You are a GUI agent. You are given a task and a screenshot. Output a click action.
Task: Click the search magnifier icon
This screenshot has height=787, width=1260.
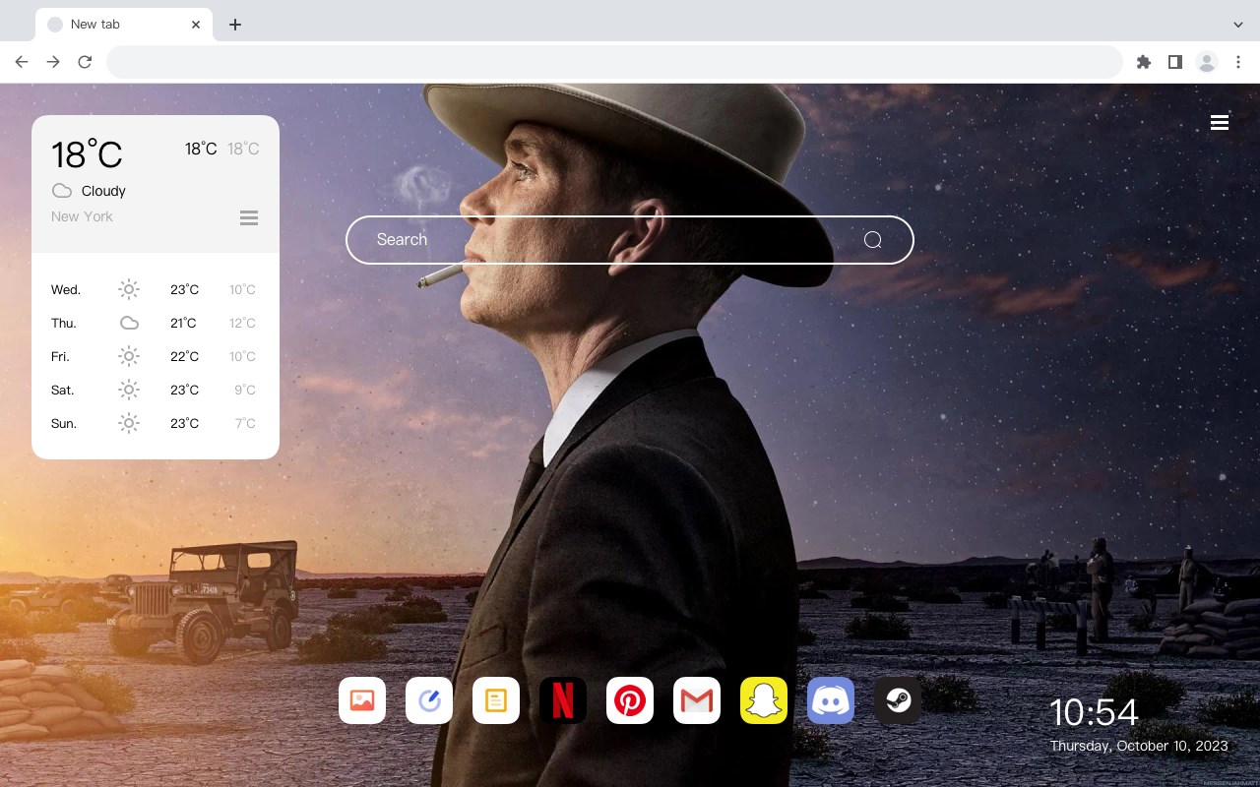click(x=872, y=240)
